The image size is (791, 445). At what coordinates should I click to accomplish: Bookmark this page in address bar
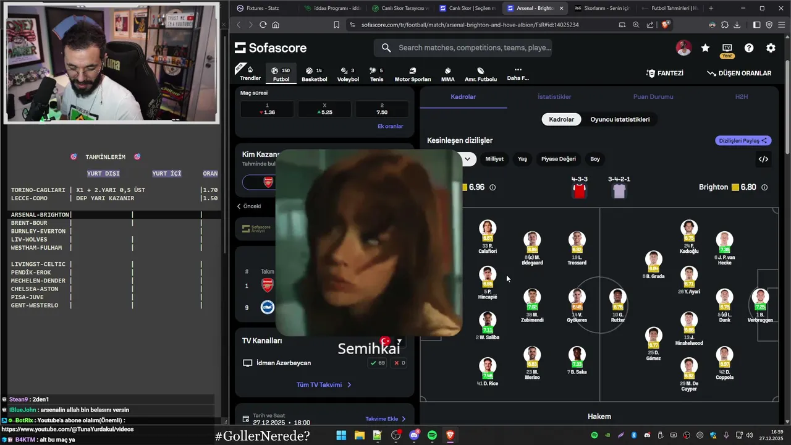(336, 25)
